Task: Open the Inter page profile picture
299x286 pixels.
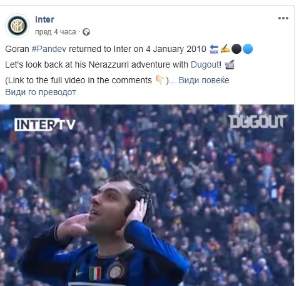Action: coord(18,26)
